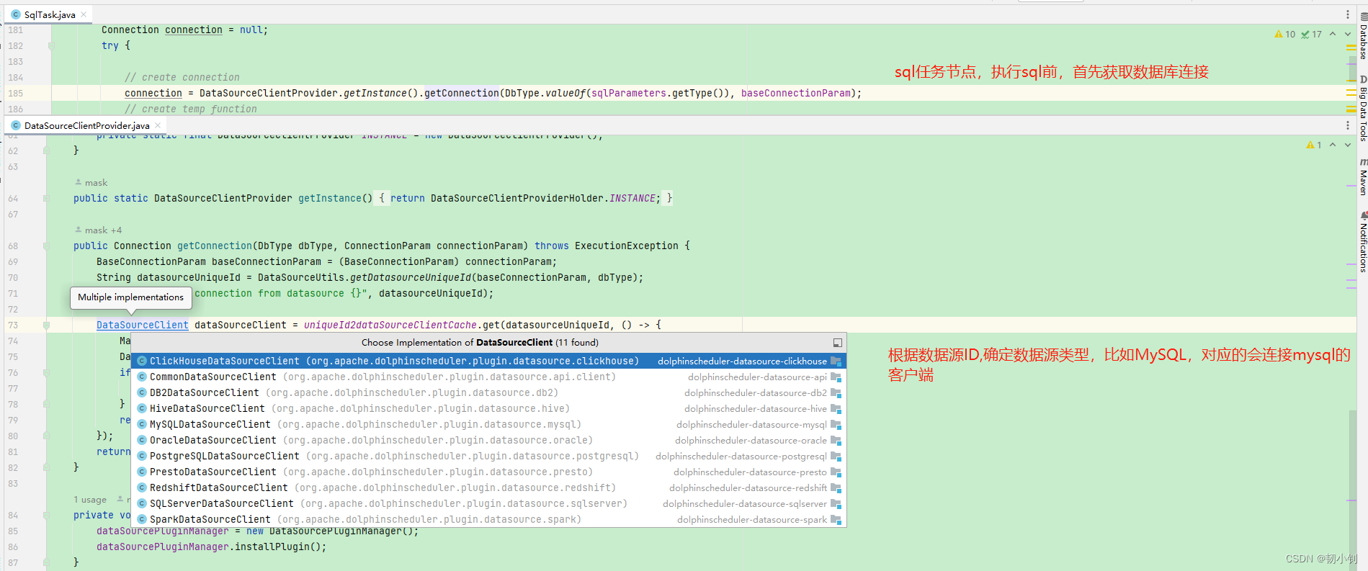
Task: Expand the folded getInstance method at line 64
Action: pos(46,198)
